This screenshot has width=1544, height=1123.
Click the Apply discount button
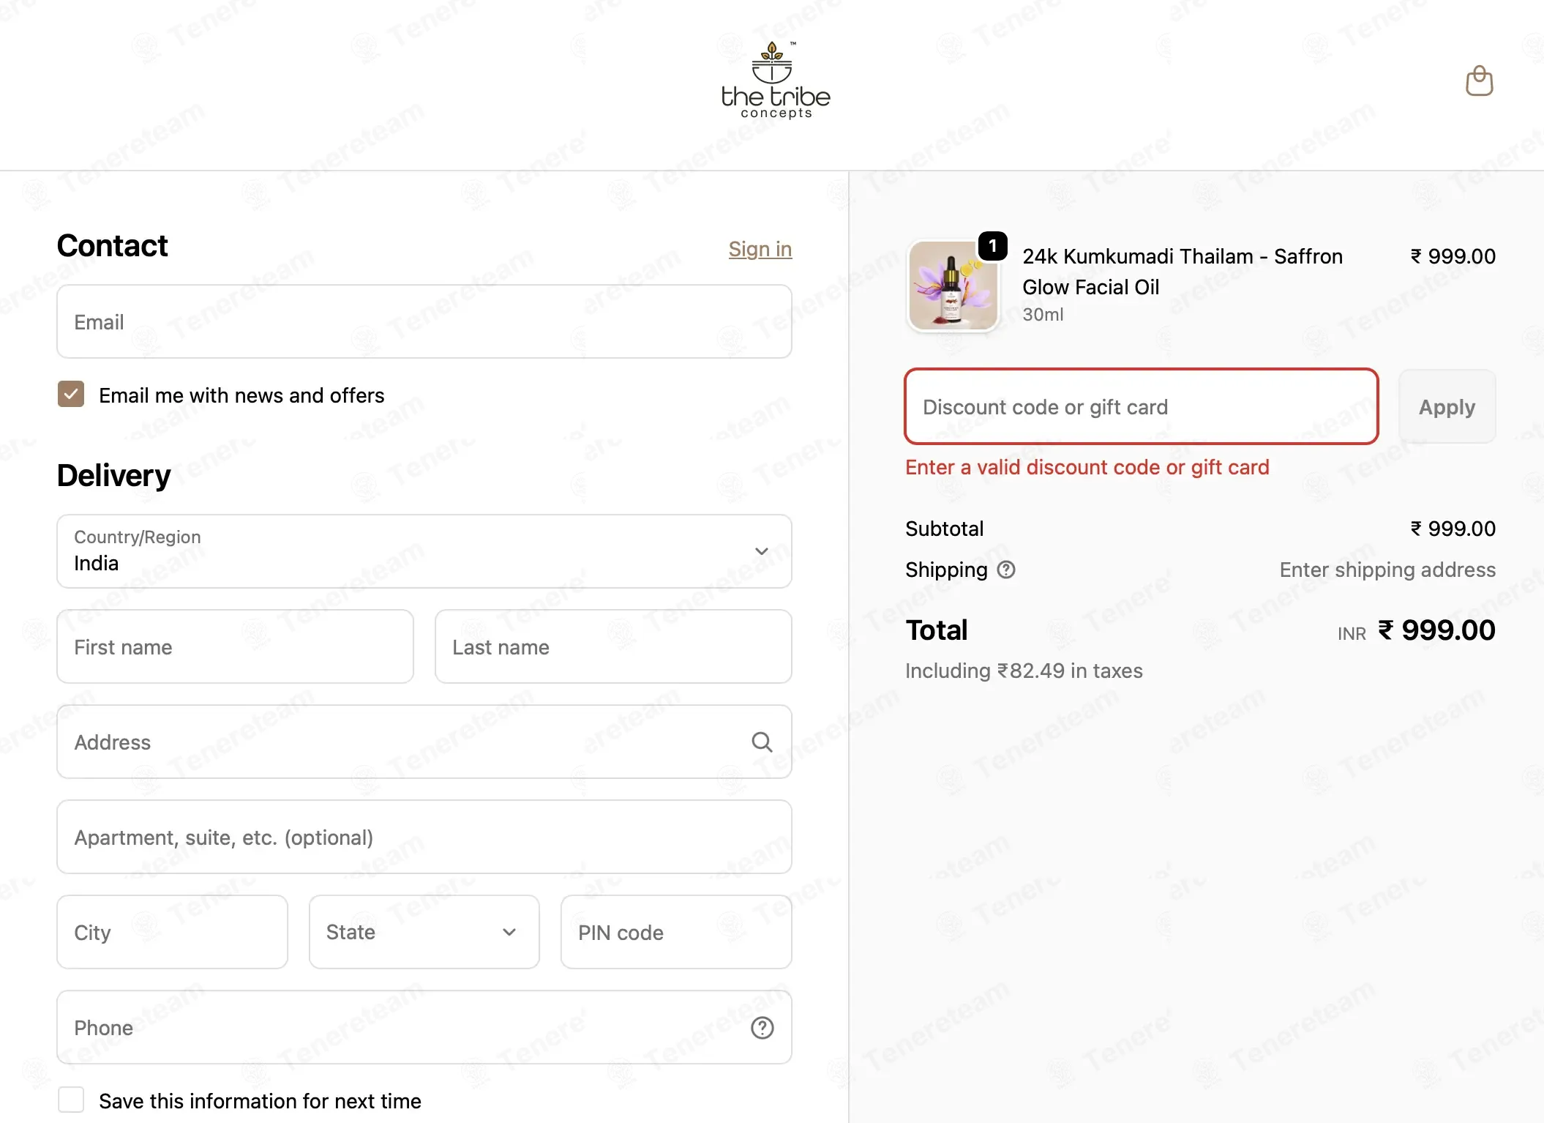(1447, 406)
